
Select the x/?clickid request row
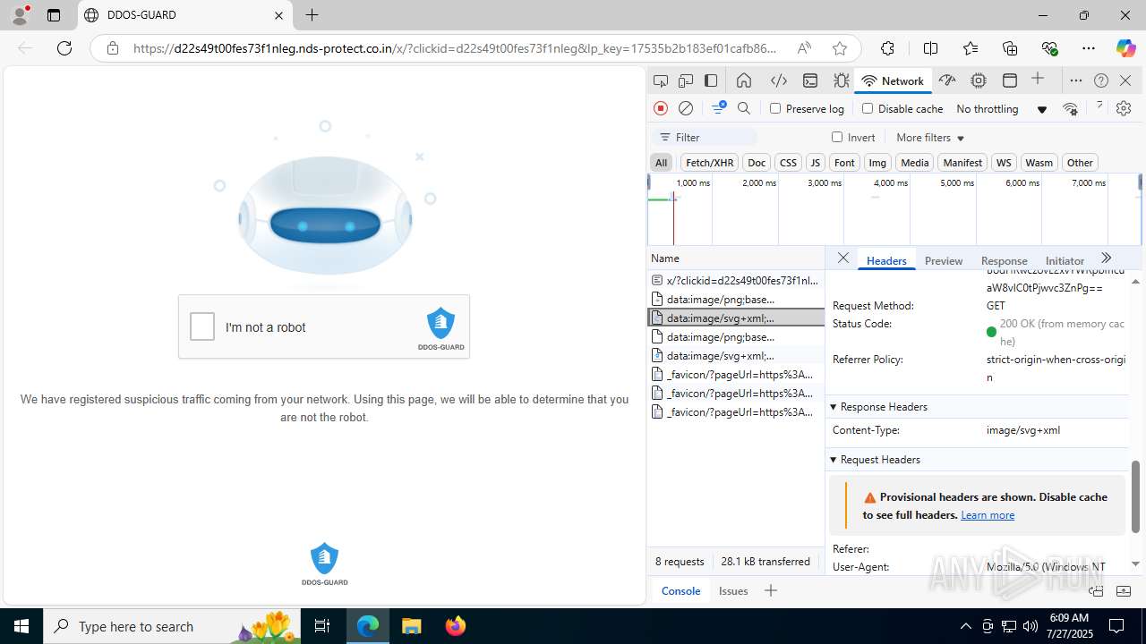point(736,280)
